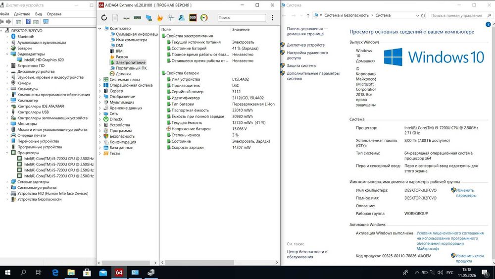Open Защита системы link
This screenshot has height=279, width=495.
tap(301, 65)
